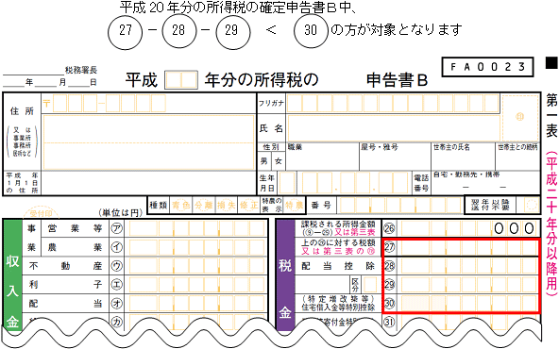
Task: Click the small box beside 区分
Action: pos(370,285)
